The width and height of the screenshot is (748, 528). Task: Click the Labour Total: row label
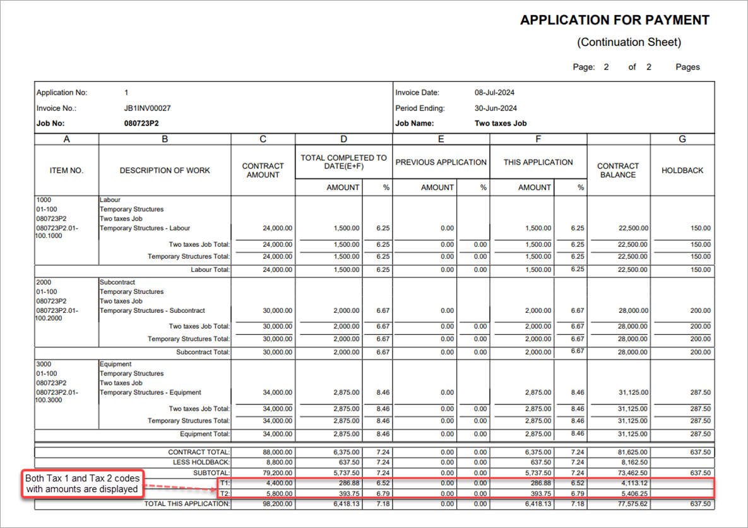tap(210, 270)
